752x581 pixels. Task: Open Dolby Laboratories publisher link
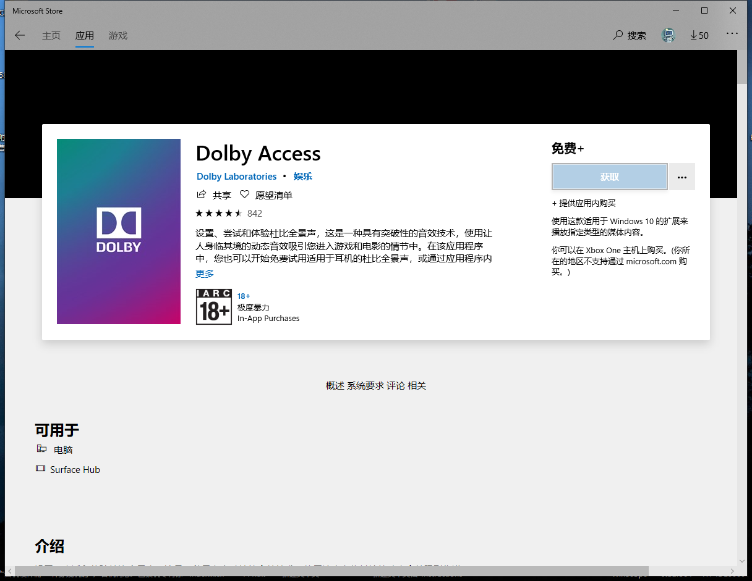pyautogui.click(x=237, y=177)
